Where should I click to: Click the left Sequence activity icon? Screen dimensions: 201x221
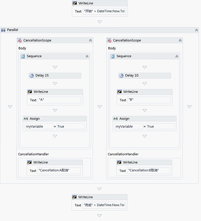click(23, 56)
